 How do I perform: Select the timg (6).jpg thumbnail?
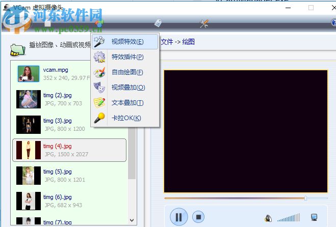click(29, 201)
